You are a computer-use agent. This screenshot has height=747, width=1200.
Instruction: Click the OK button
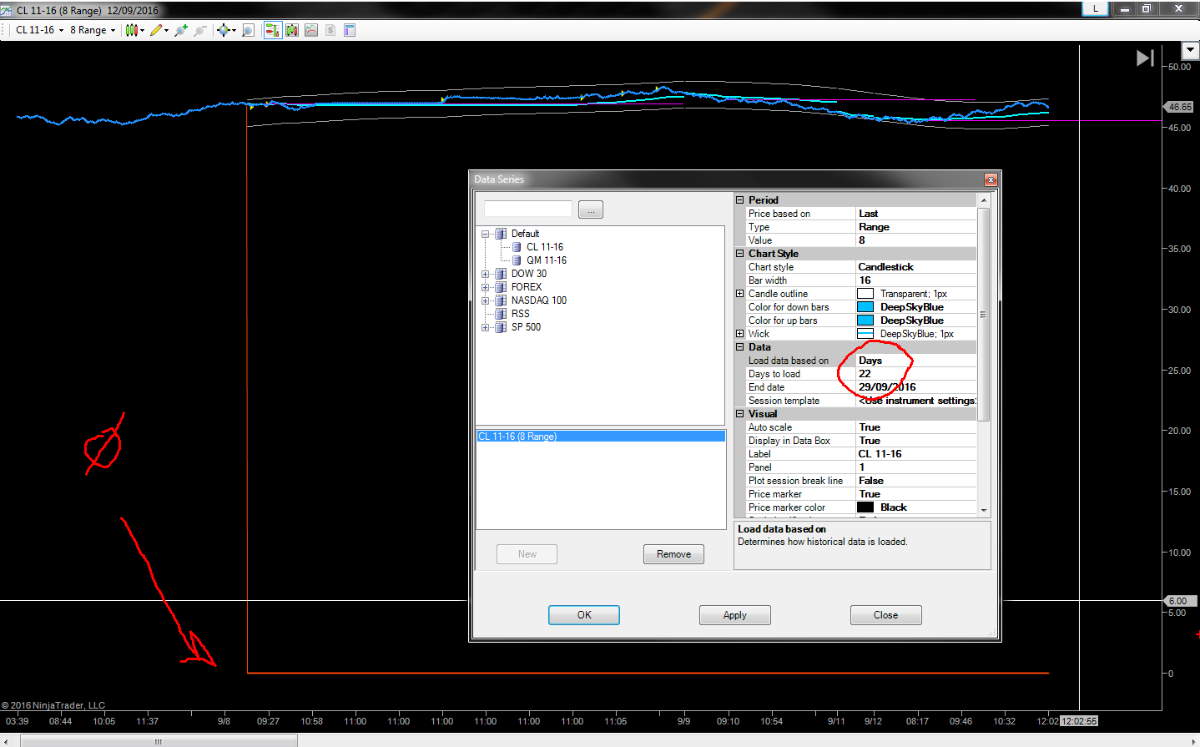pyautogui.click(x=584, y=615)
